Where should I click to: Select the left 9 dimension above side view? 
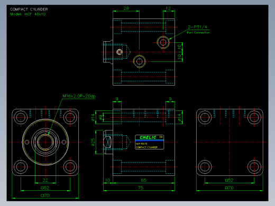point(117,99)
